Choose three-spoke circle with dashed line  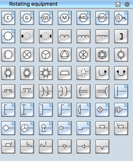click(x=27, y=128)
